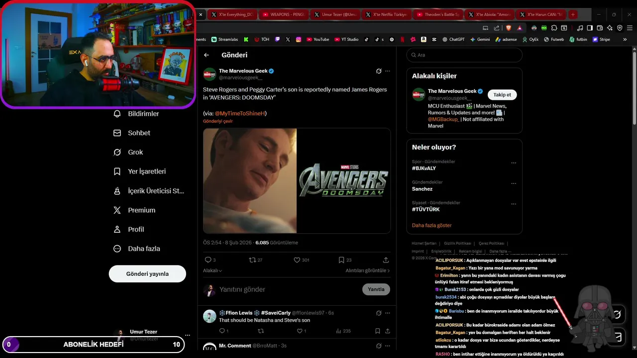The width and height of the screenshot is (637, 358).
Task: Open The Marvelous Geek author avatar
Action: (210, 74)
